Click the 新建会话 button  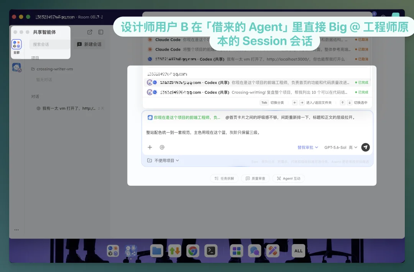click(x=89, y=44)
